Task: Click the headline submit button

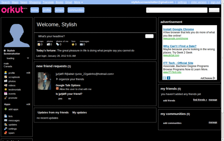Action: tap(149, 36)
